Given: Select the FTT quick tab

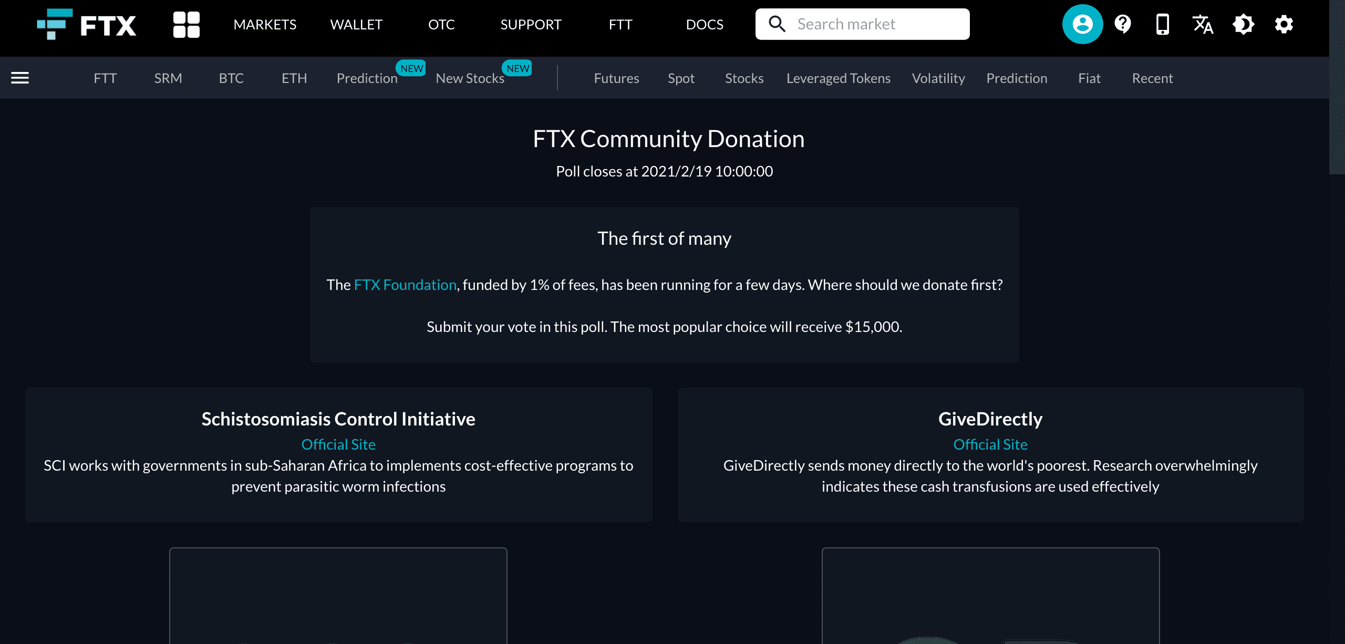Looking at the screenshot, I should pyautogui.click(x=105, y=78).
